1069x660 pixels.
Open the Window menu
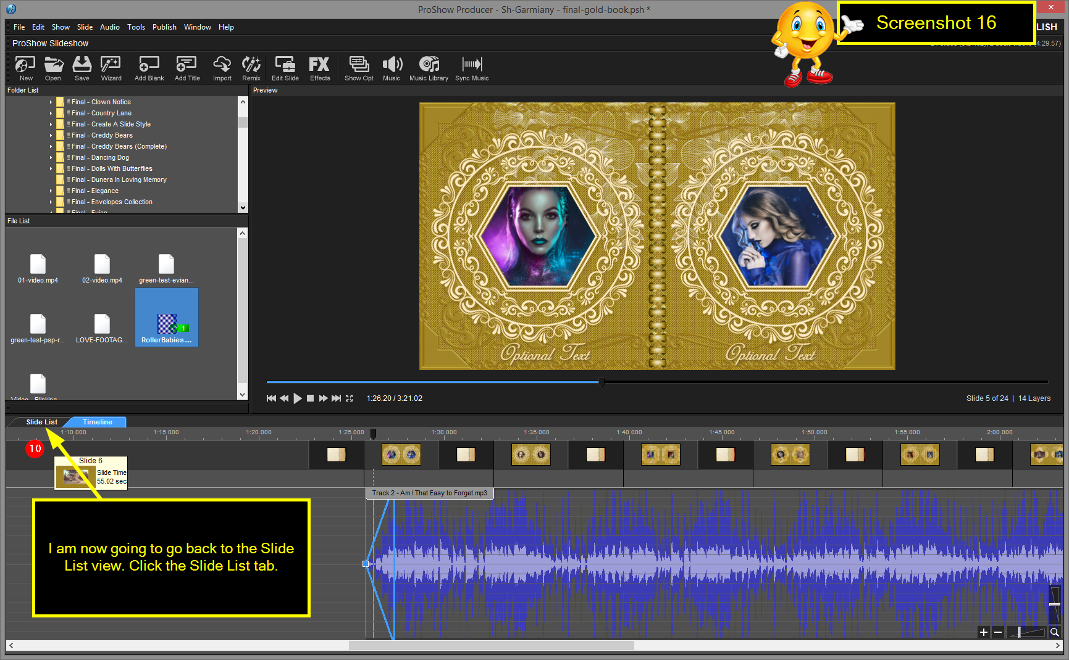tap(198, 27)
